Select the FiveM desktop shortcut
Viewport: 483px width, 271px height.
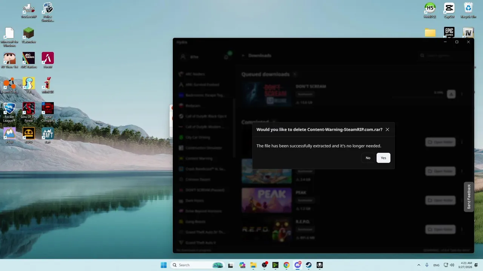pyautogui.click(x=48, y=60)
